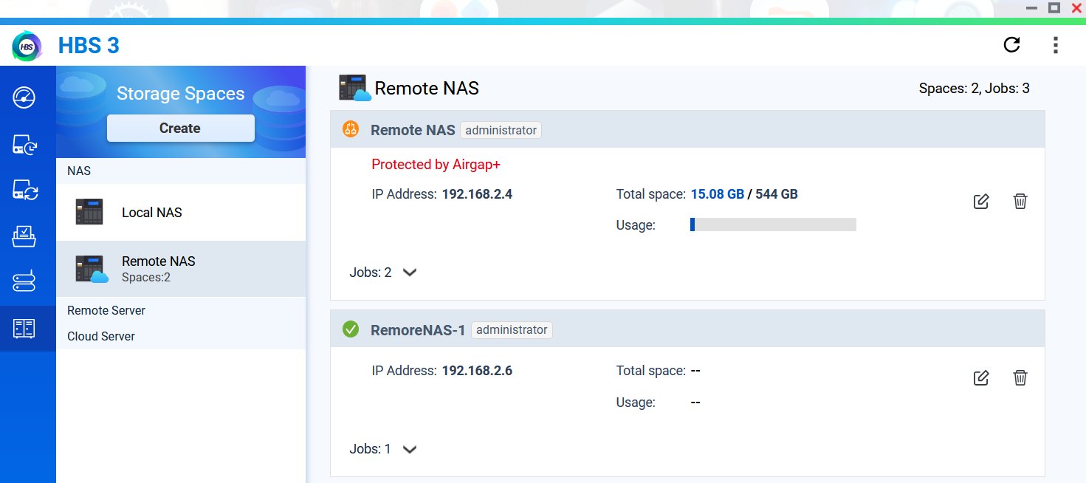Viewport: 1086px width, 483px height.
Task: Open Backup & Restore from the sidebar
Action: point(24,145)
